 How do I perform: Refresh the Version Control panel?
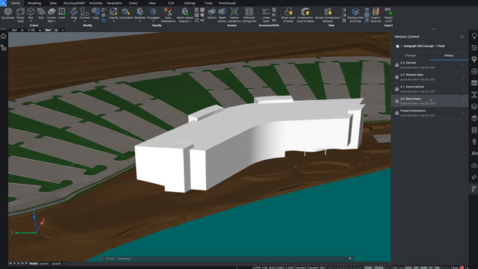[462, 37]
